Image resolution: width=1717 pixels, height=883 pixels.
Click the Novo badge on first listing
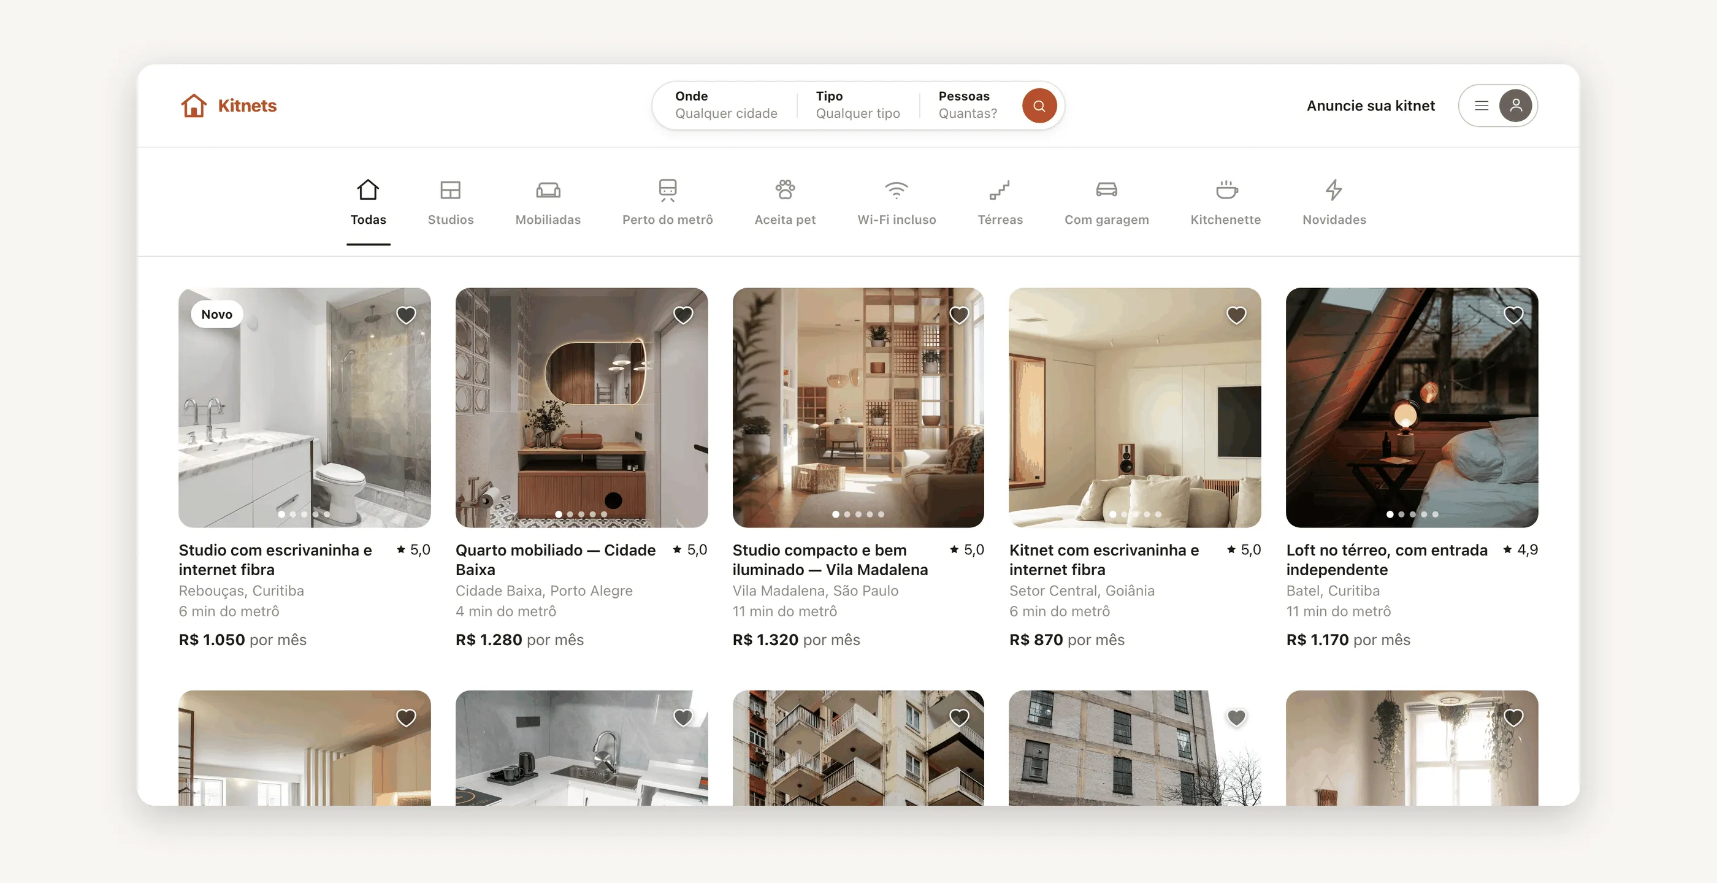tap(216, 314)
